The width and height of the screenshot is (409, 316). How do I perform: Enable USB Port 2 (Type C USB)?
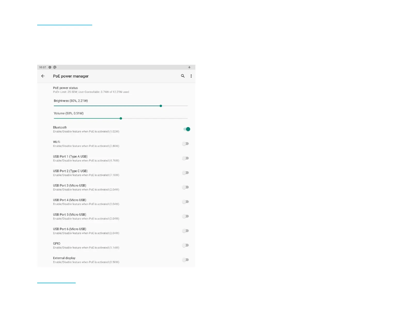click(185, 173)
